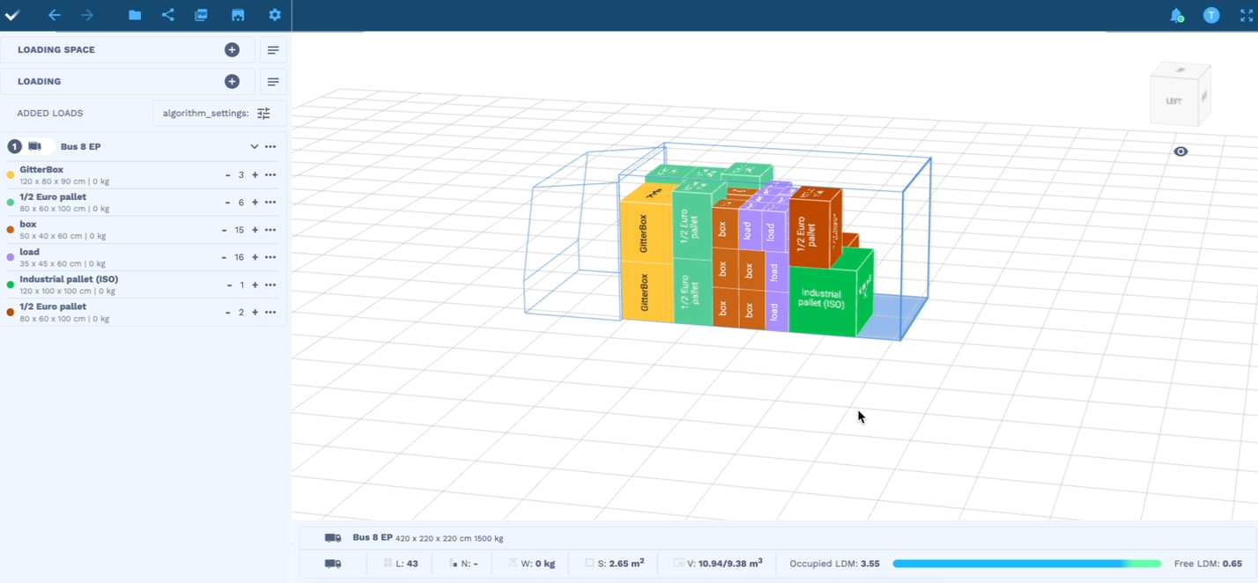Image resolution: width=1258 pixels, height=583 pixels.
Task: Click the Industrial pallet (ISO) green color dot
Action: click(11, 284)
